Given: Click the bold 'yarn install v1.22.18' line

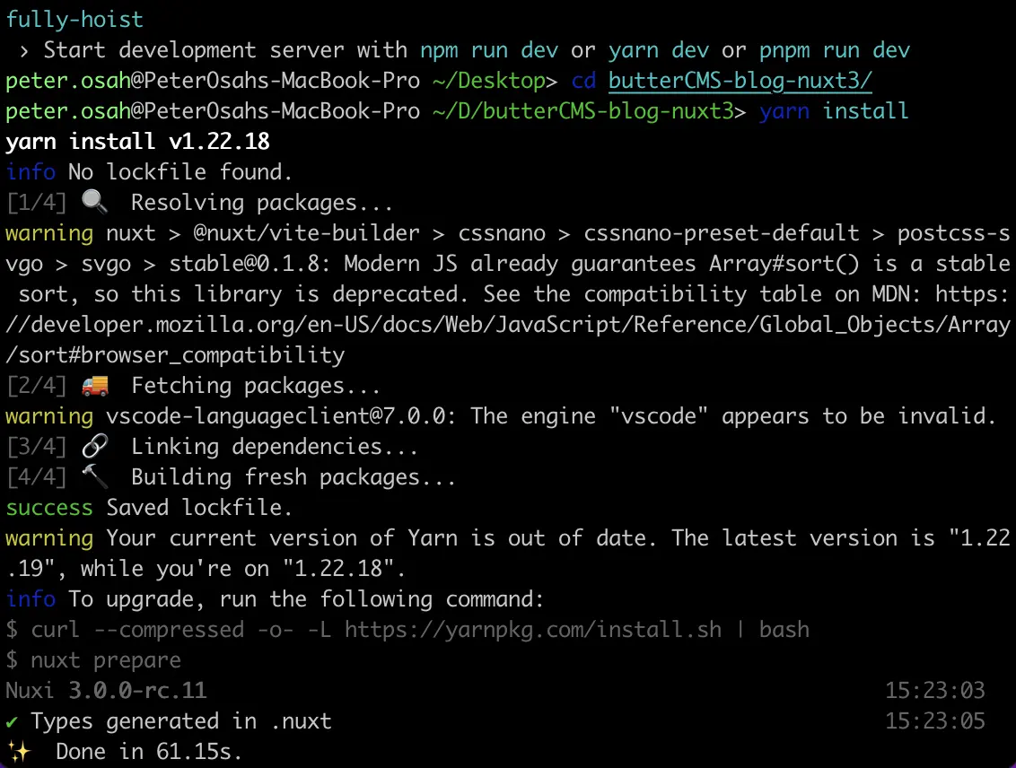Looking at the screenshot, I should click(137, 141).
